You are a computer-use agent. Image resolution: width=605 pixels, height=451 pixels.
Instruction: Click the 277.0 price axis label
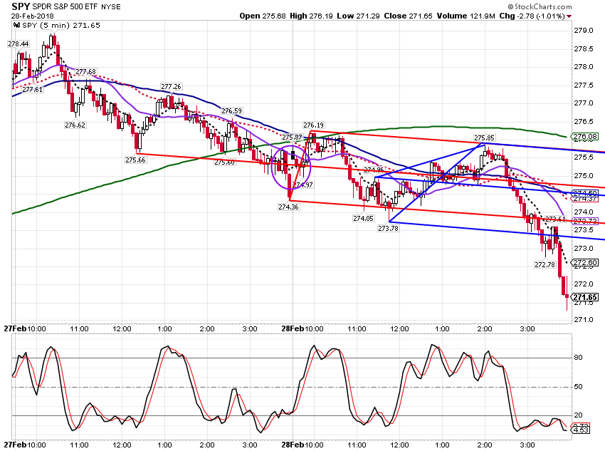tap(584, 103)
